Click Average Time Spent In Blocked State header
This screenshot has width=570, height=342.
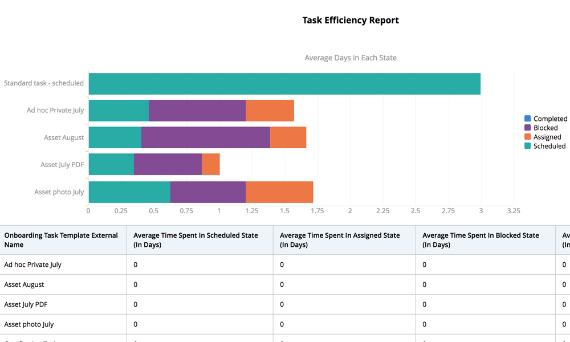(x=481, y=240)
